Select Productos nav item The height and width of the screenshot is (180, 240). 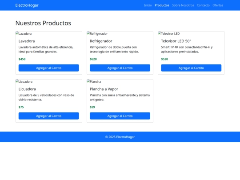[x=162, y=5]
